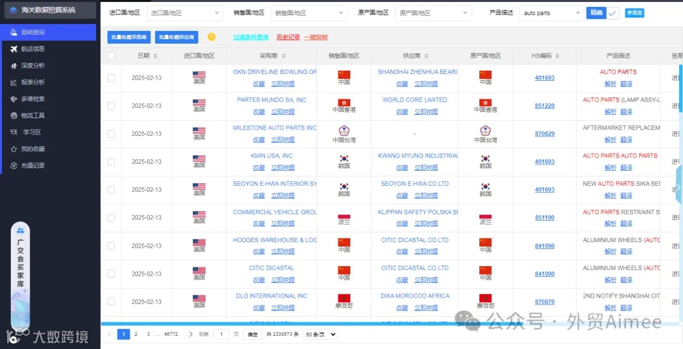
Task: Toggle the 精确 exact-match checkmark
Action: (613, 13)
